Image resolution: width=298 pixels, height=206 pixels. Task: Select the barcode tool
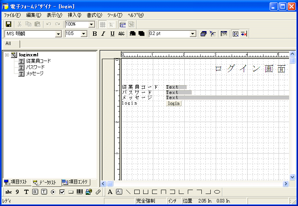tap(80, 192)
